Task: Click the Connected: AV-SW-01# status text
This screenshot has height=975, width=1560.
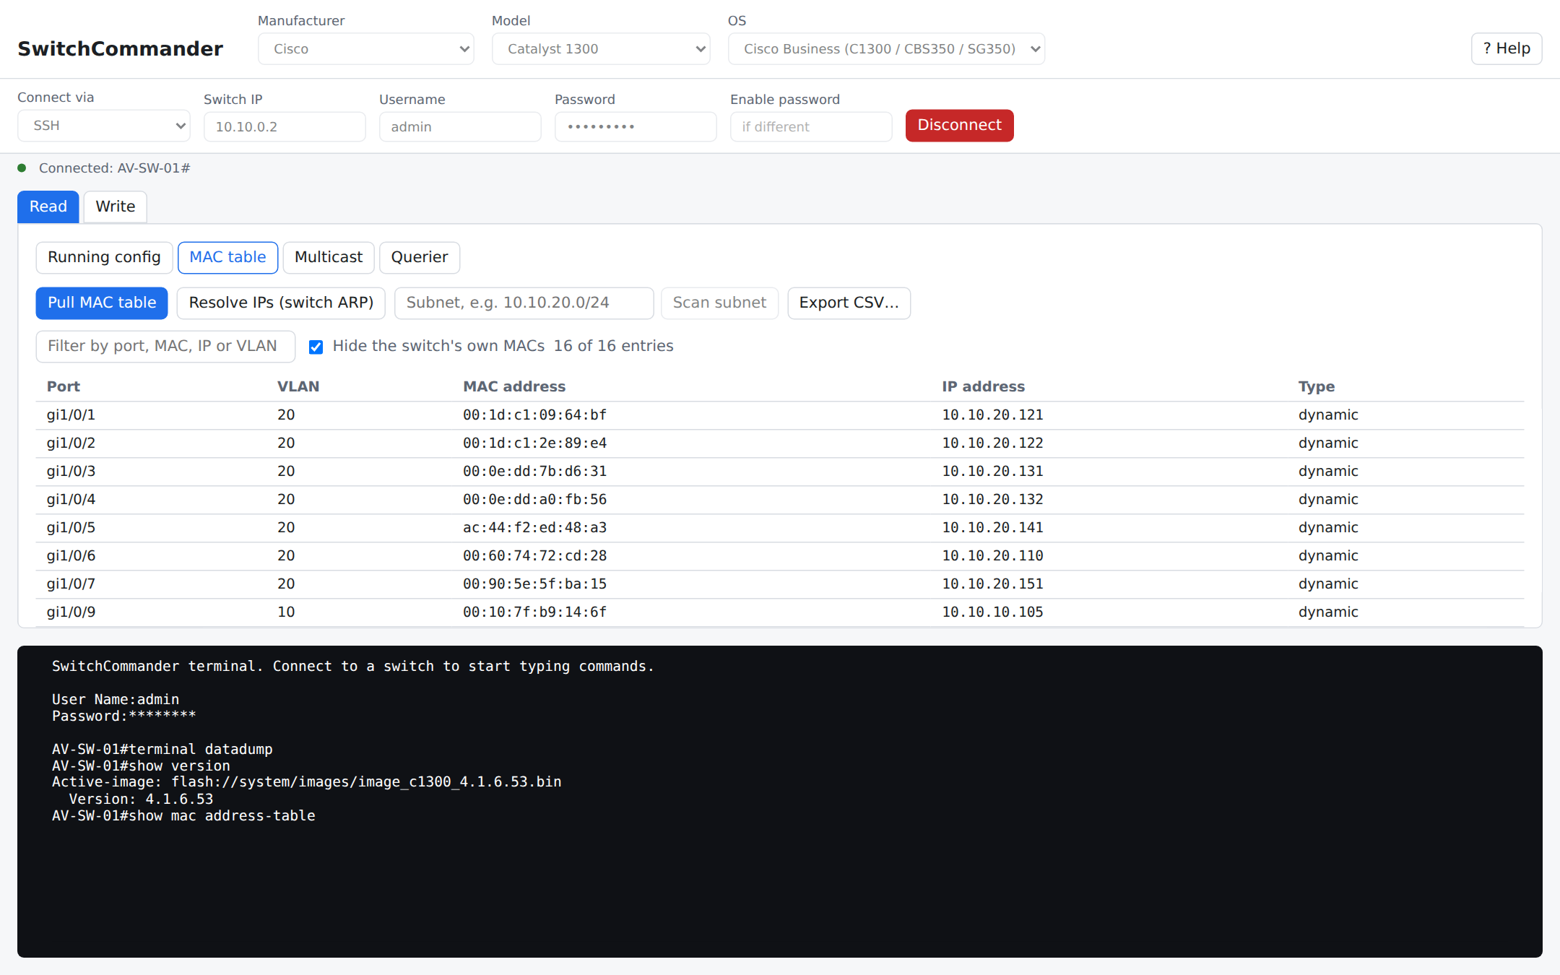Action: click(114, 168)
